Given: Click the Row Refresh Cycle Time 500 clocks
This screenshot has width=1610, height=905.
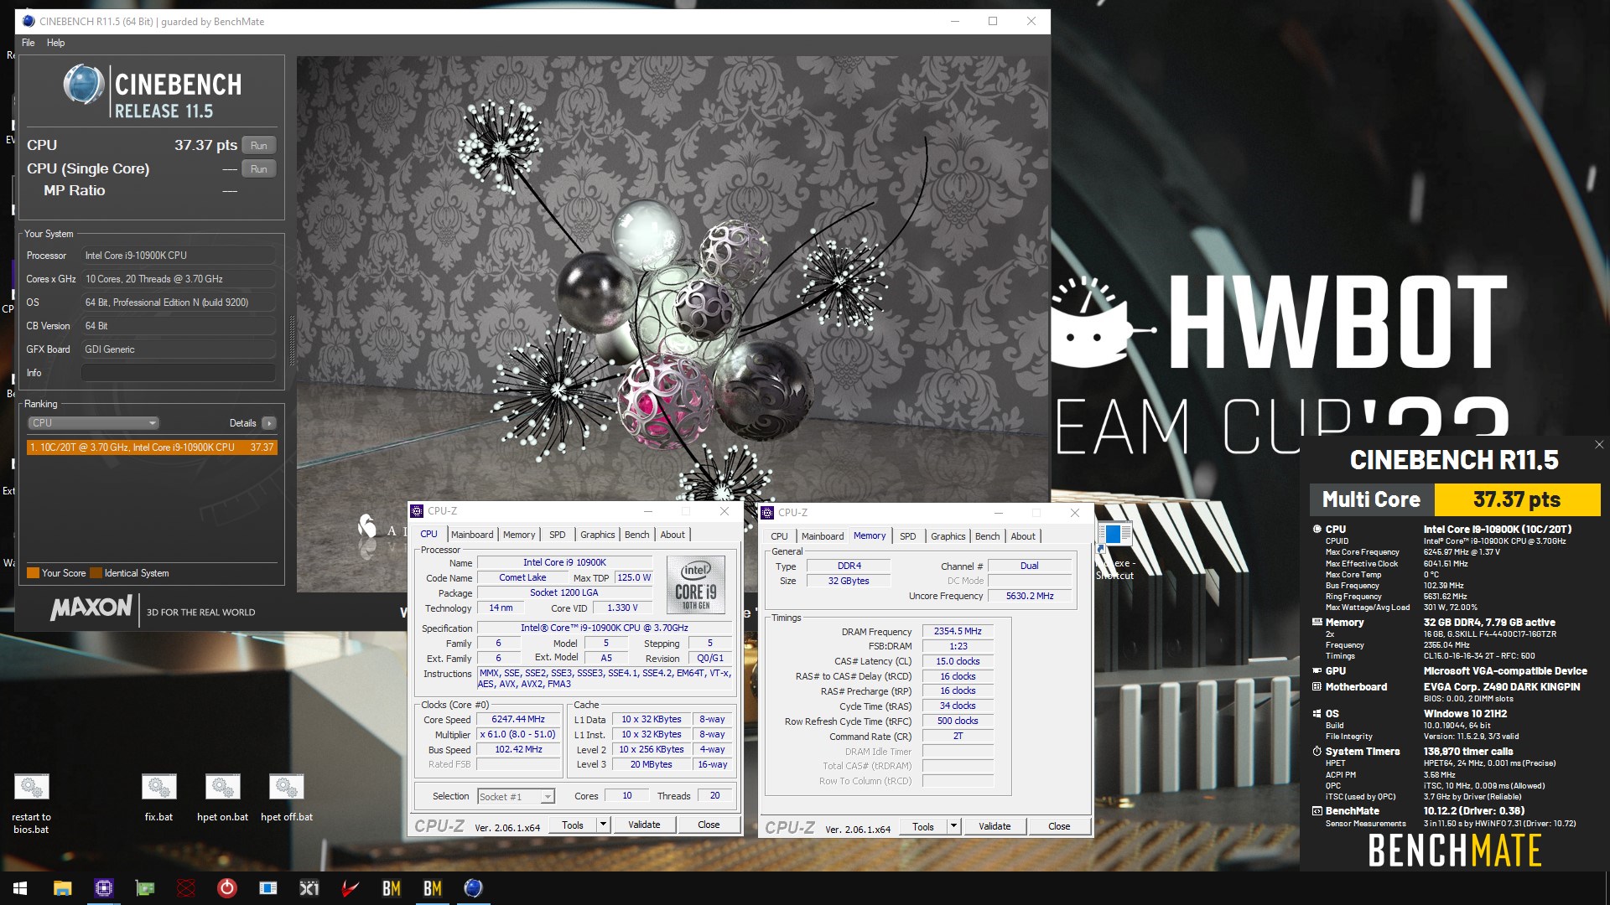Looking at the screenshot, I should (958, 721).
